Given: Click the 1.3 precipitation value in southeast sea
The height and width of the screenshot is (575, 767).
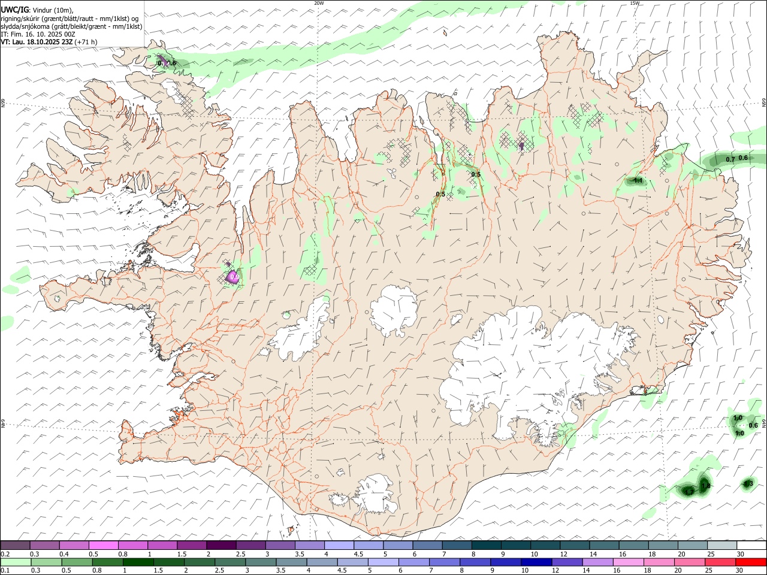Looking at the screenshot, I should pos(748,483).
